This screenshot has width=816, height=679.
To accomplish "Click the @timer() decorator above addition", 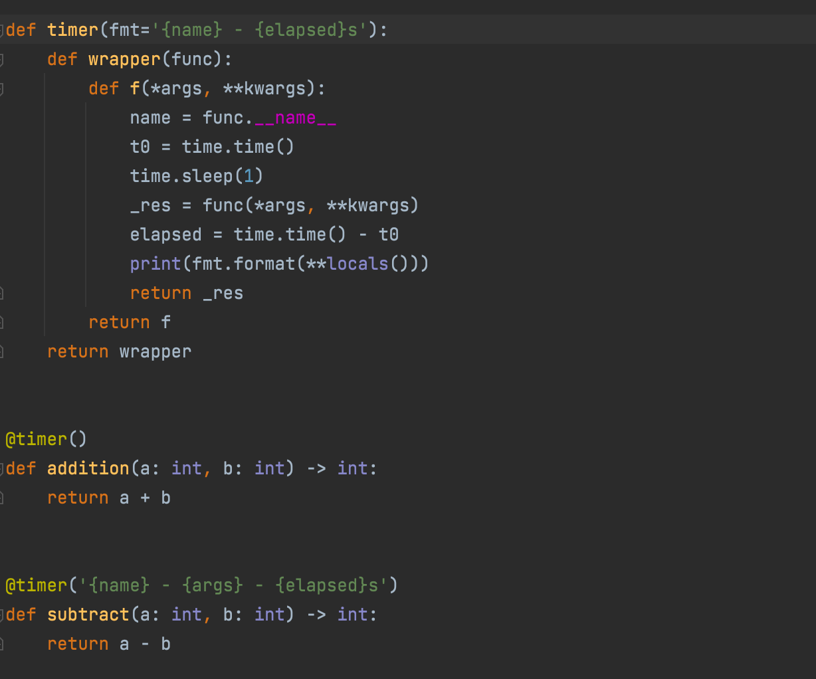I will point(45,438).
